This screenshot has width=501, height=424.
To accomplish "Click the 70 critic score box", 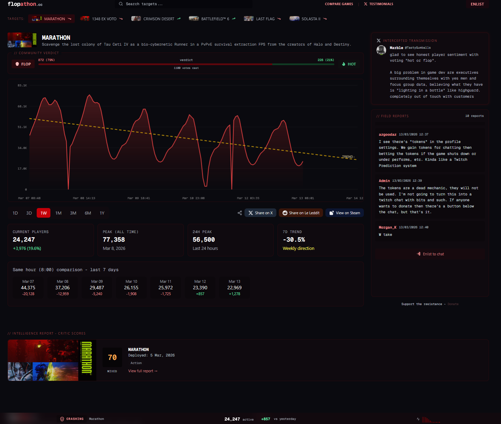I will [112, 358].
